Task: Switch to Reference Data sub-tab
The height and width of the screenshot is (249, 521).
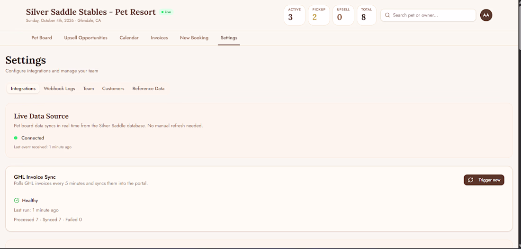Action: coord(148,89)
